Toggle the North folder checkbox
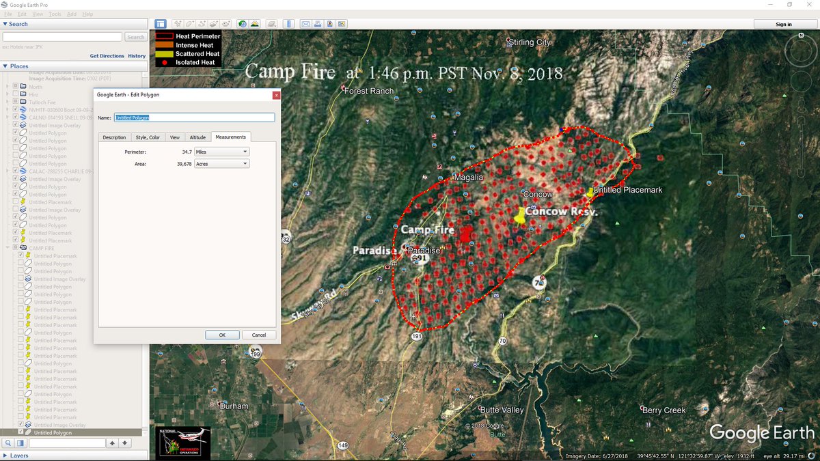This screenshot has height=461, width=820. coord(16,87)
